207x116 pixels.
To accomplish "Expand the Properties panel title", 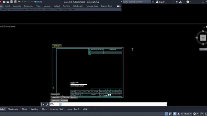I will [39, 9].
